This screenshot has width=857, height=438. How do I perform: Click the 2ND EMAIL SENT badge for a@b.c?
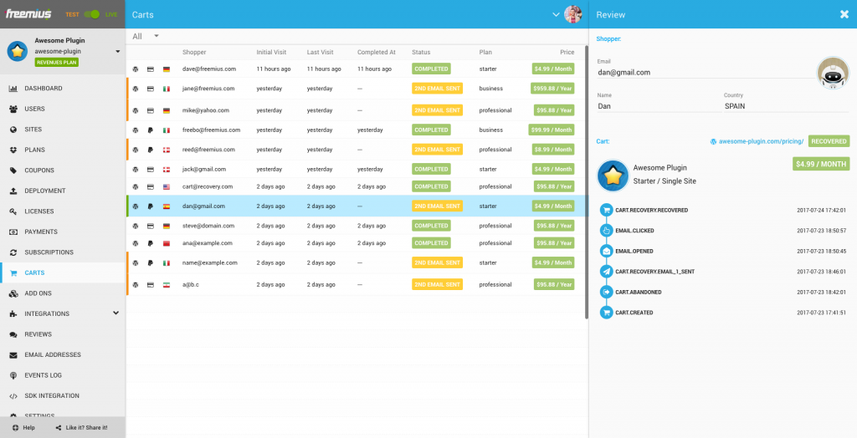(x=437, y=284)
